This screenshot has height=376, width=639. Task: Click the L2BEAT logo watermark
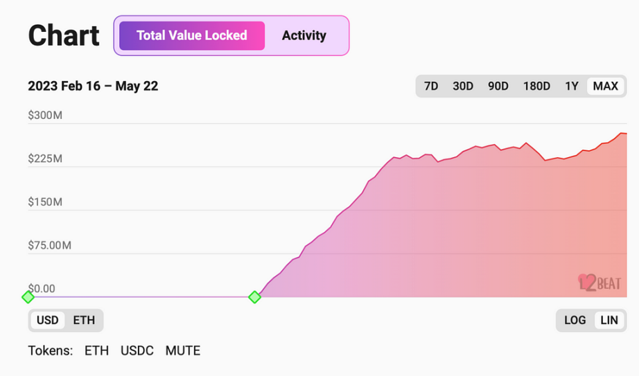pyautogui.click(x=600, y=283)
